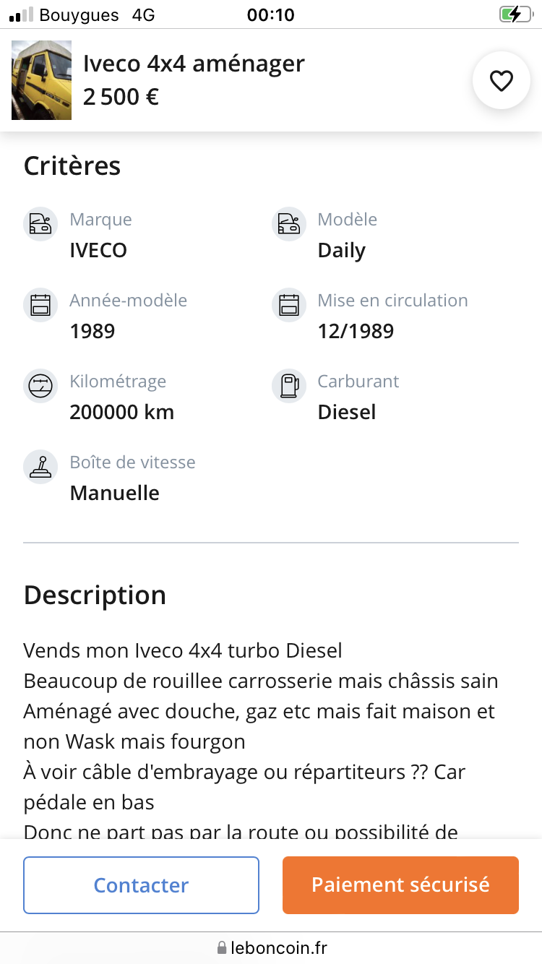The image size is (542, 964).
Task: Tap the Année-modèle calendar icon
Action: tap(40, 305)
